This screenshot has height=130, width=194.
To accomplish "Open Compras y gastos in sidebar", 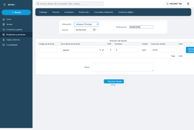I will [16, 30].
